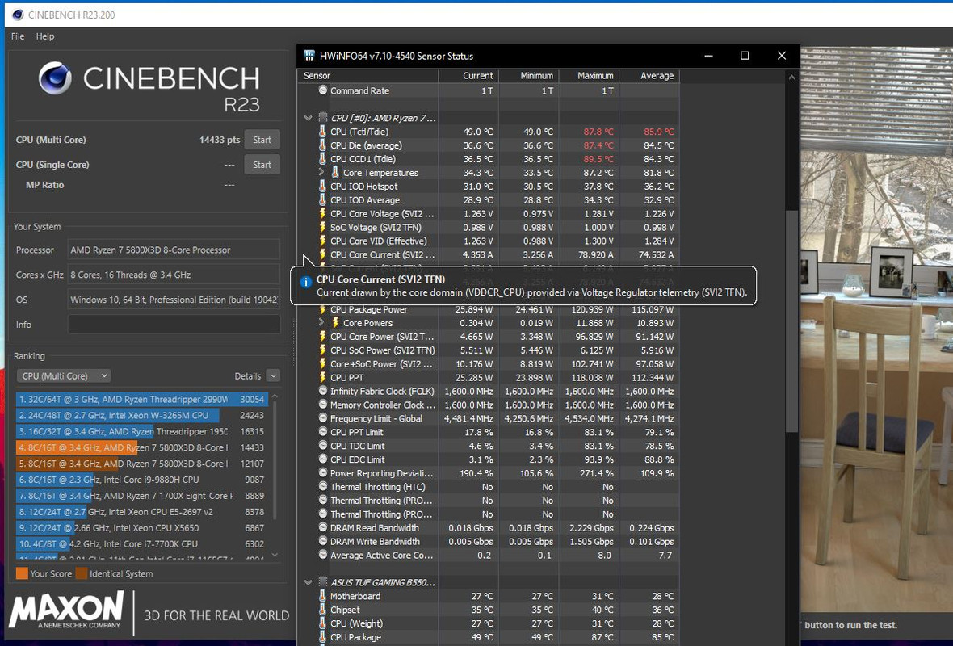The width and height of the screenshot is (953, 646).
Task: Click clock icon beside Command Rate
Action: click(323, 90)
